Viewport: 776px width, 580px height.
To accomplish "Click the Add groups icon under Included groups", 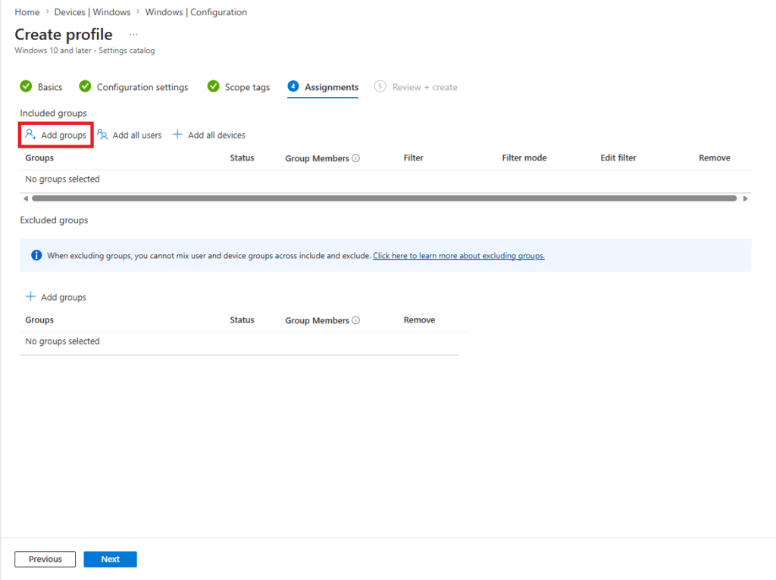I will [30, 135].
